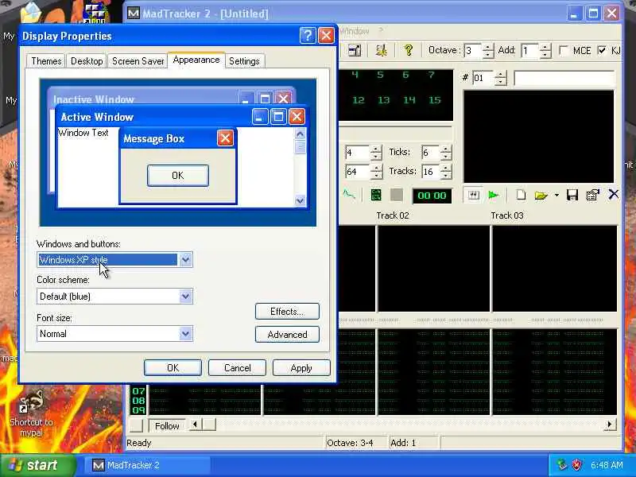Click the red security shield tray icon

click(x=576, y=465)
